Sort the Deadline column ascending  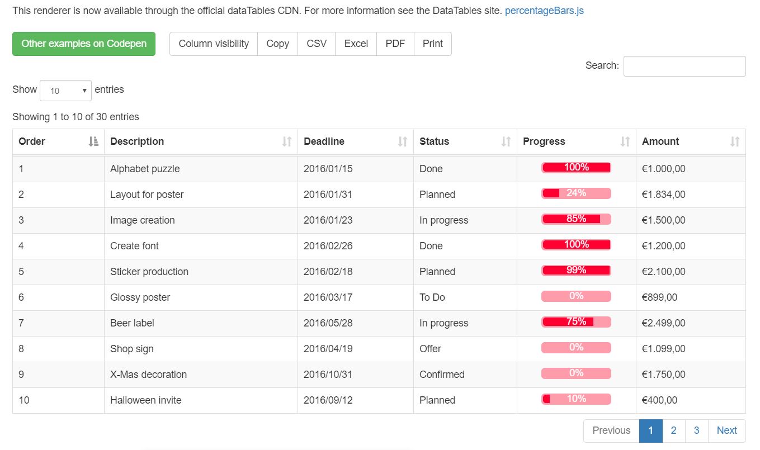click(404, 141)
